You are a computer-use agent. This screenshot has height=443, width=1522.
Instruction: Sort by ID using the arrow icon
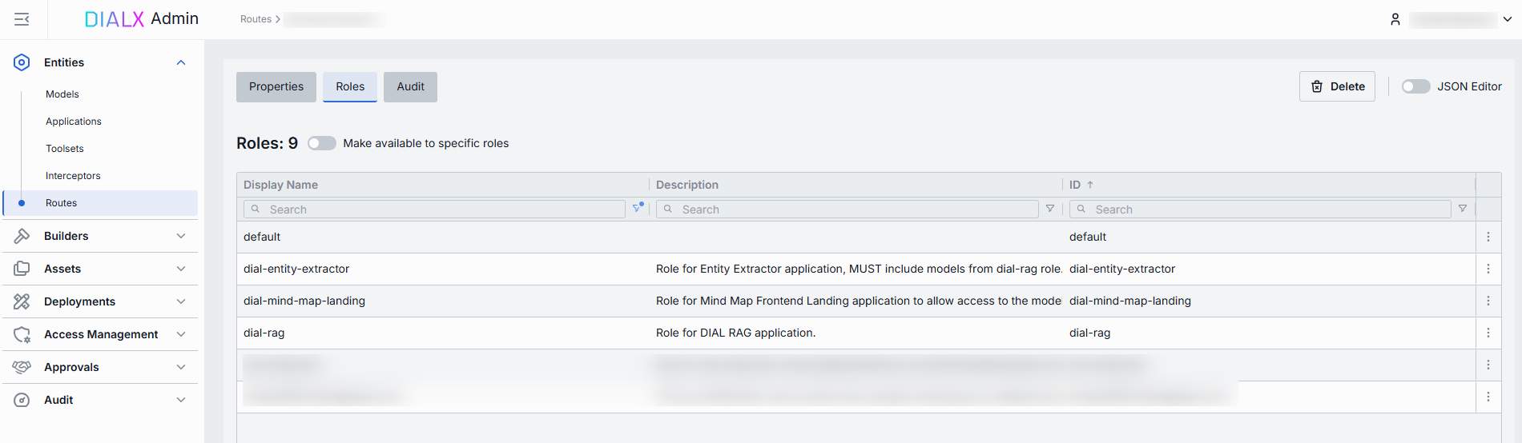tap(1090, 185)
